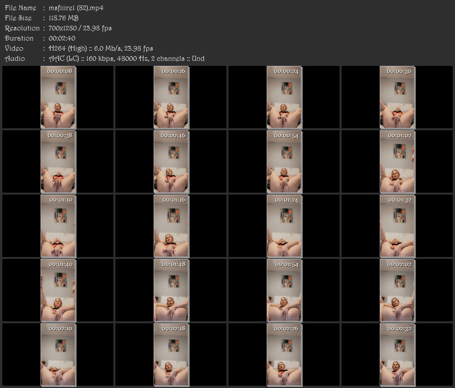The width and height of the screenshot is (455, 388).
Task: Open the frame thumbnail stamped 00:00:24
Action: 284,97
